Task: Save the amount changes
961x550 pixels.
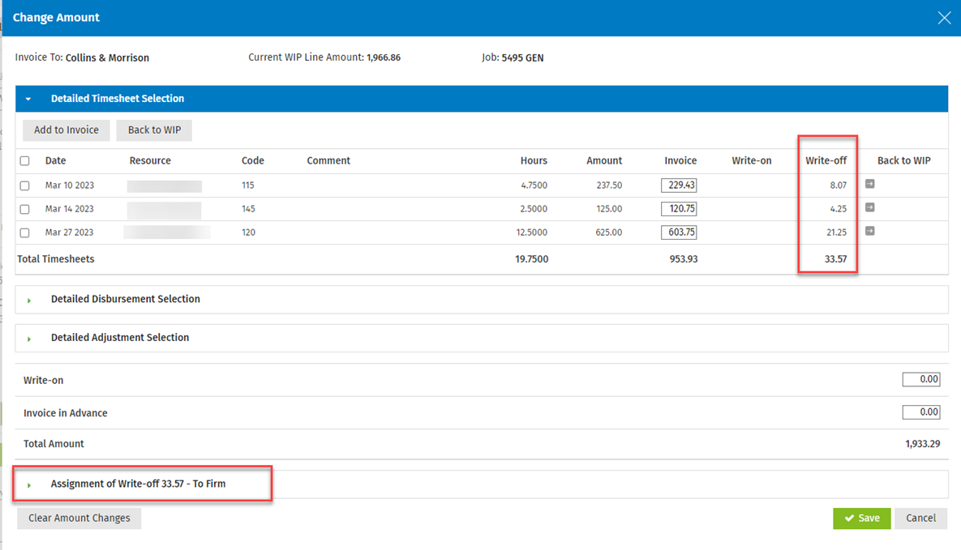Action: (862, 518)
